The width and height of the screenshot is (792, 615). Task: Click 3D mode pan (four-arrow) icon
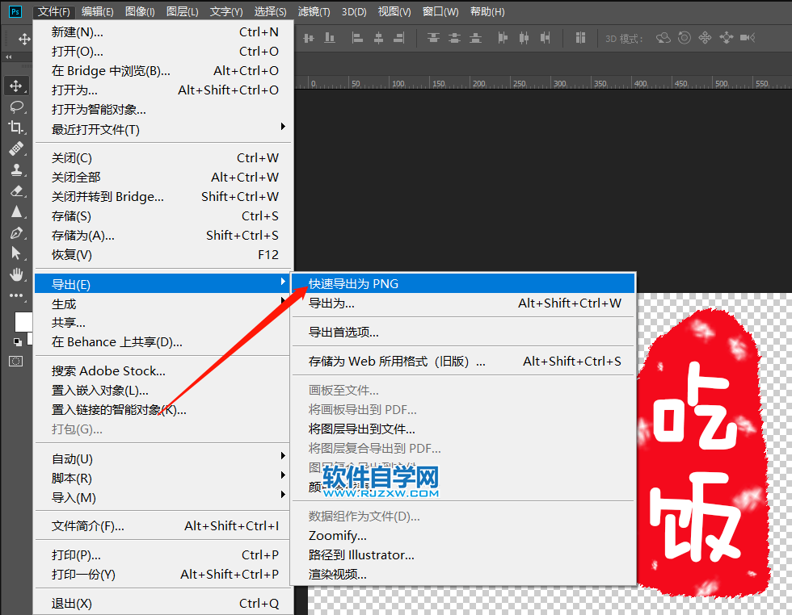[705, 38]
